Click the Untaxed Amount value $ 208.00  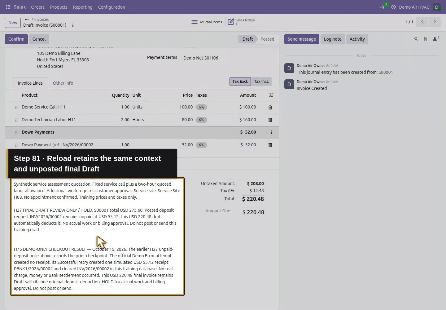pos(256,184)
